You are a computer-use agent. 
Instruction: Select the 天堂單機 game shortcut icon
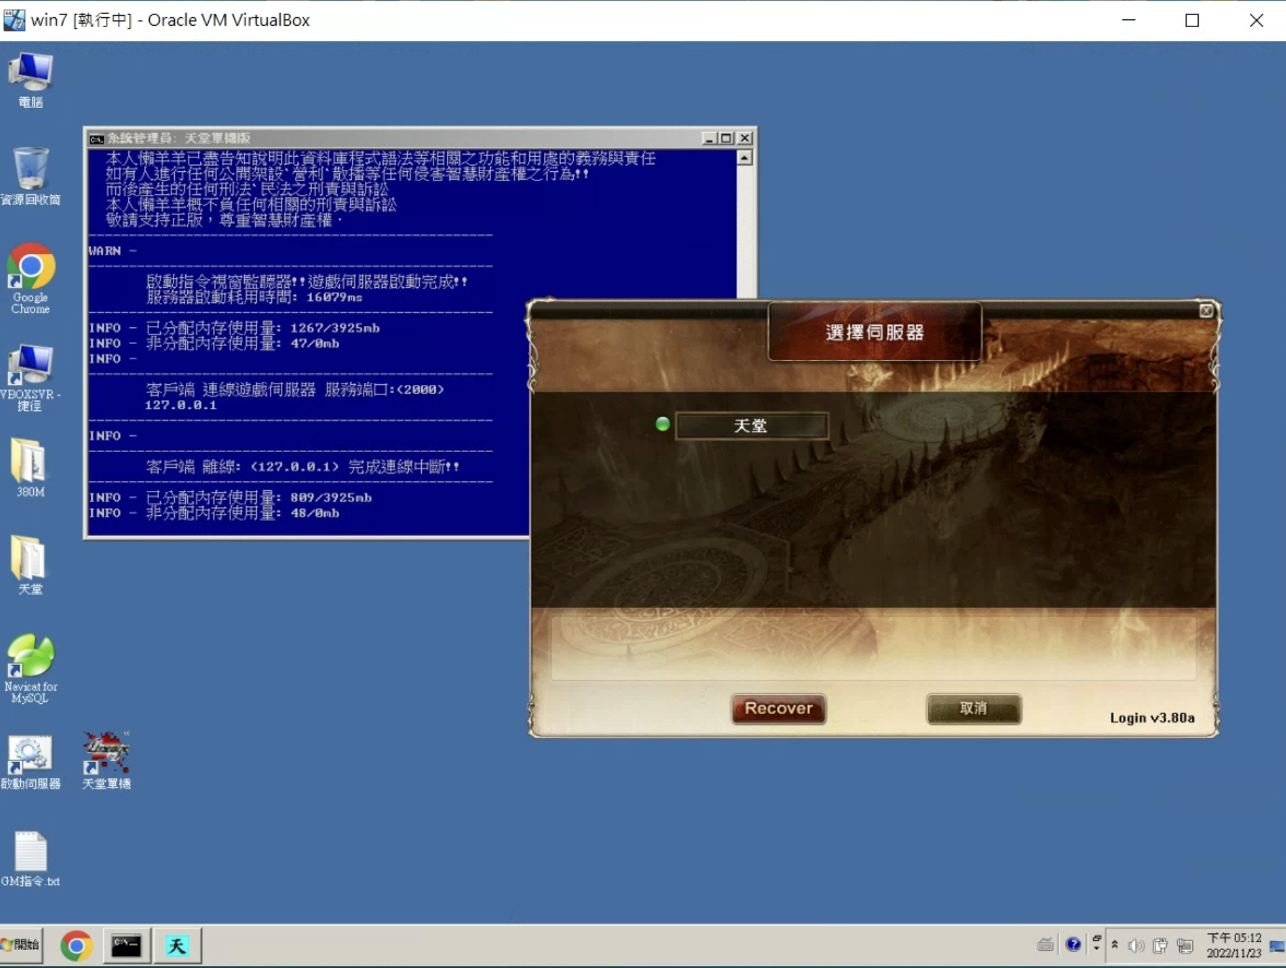point(106,761)
